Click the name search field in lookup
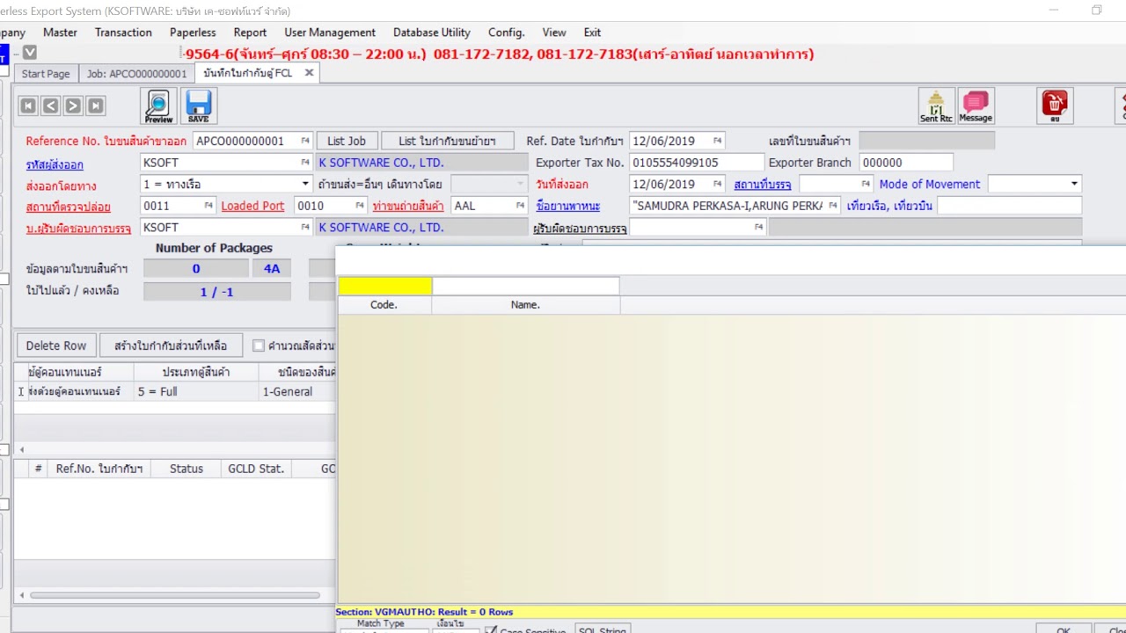This screenshot has height=633, width=1126. [526, 286]
